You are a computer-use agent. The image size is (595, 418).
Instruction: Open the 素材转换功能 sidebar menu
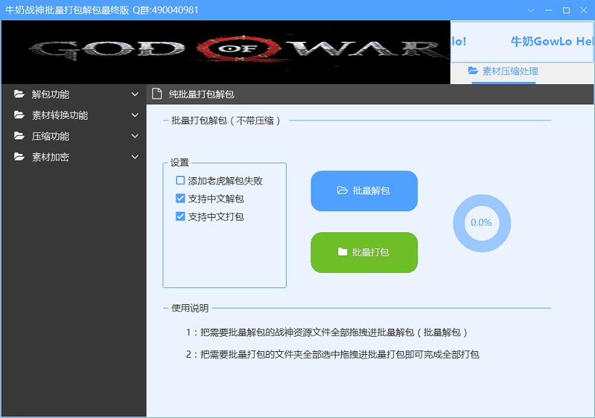(74, 115)
